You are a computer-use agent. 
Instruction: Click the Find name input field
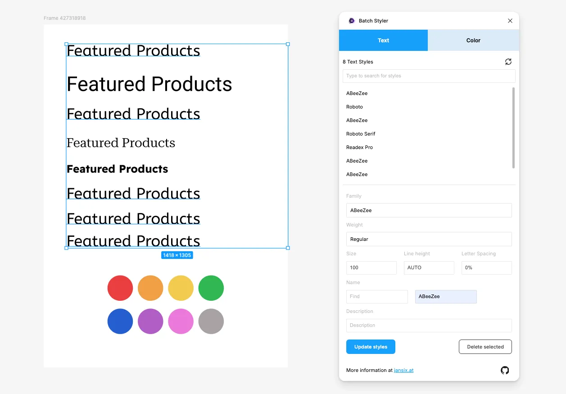[x=377, y=296]
